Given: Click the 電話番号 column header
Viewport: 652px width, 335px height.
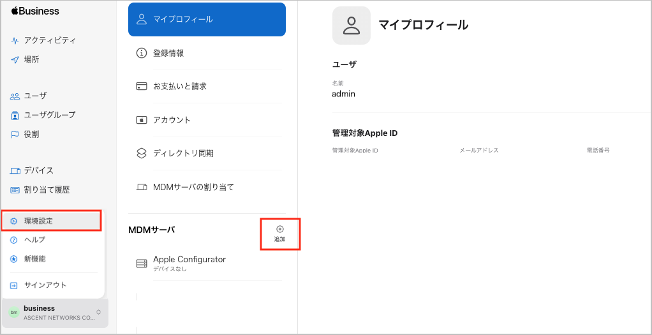Looking at the screenshot, I should click(x=598, y=150).
